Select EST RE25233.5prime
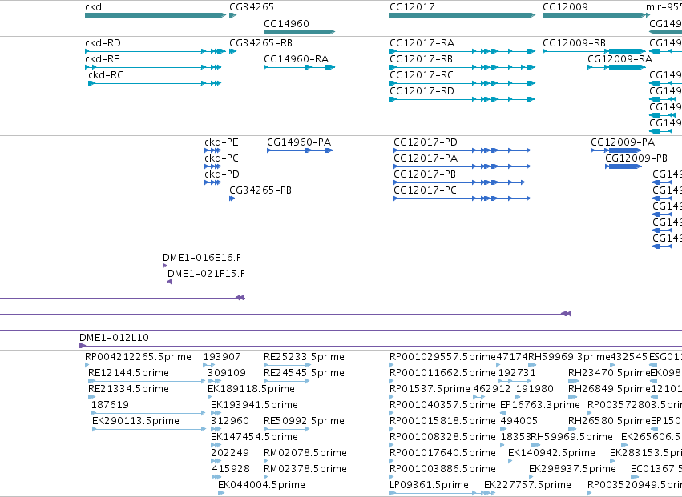Image resolution: width=682 pixels, height=497 pixels. [x=287, y=365]
